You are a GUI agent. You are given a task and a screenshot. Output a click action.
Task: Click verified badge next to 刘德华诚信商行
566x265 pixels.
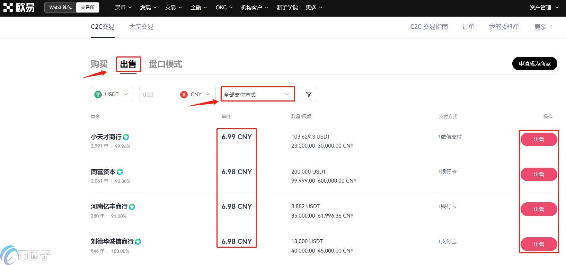click(138, 242)
